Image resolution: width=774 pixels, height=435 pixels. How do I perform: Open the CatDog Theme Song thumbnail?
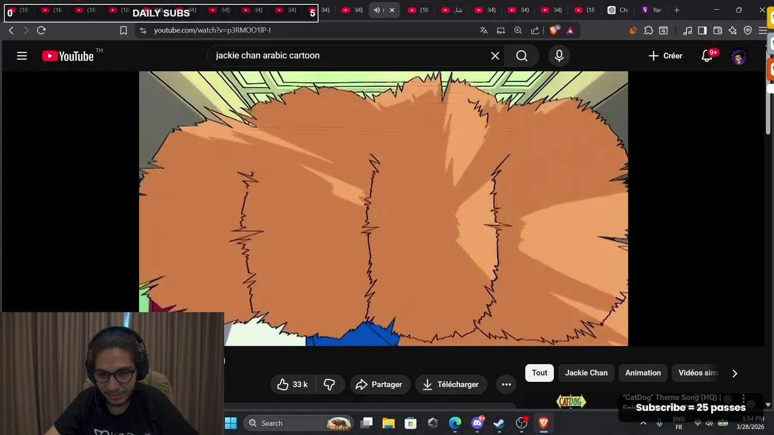click(x=571, y=402)
